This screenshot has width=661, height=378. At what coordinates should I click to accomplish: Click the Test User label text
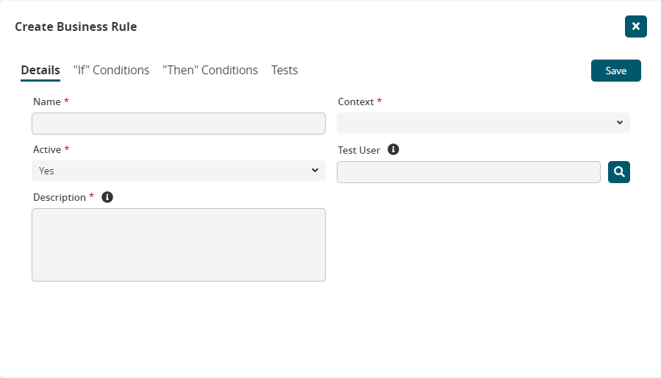pyautogui.click(x=359, y=150)
